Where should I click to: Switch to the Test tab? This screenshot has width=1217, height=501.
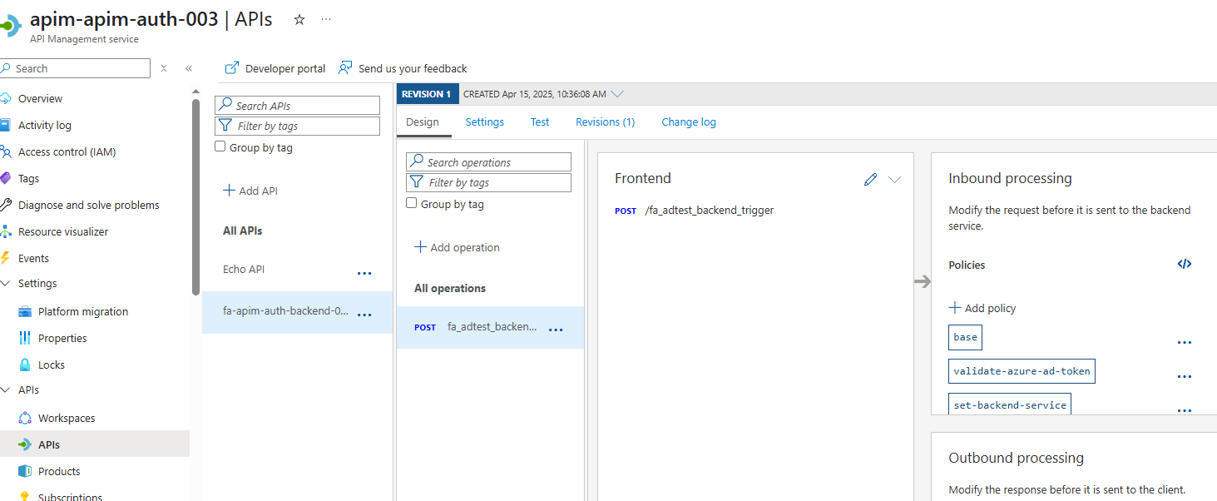pyautogui.click(x=540, y=122)
